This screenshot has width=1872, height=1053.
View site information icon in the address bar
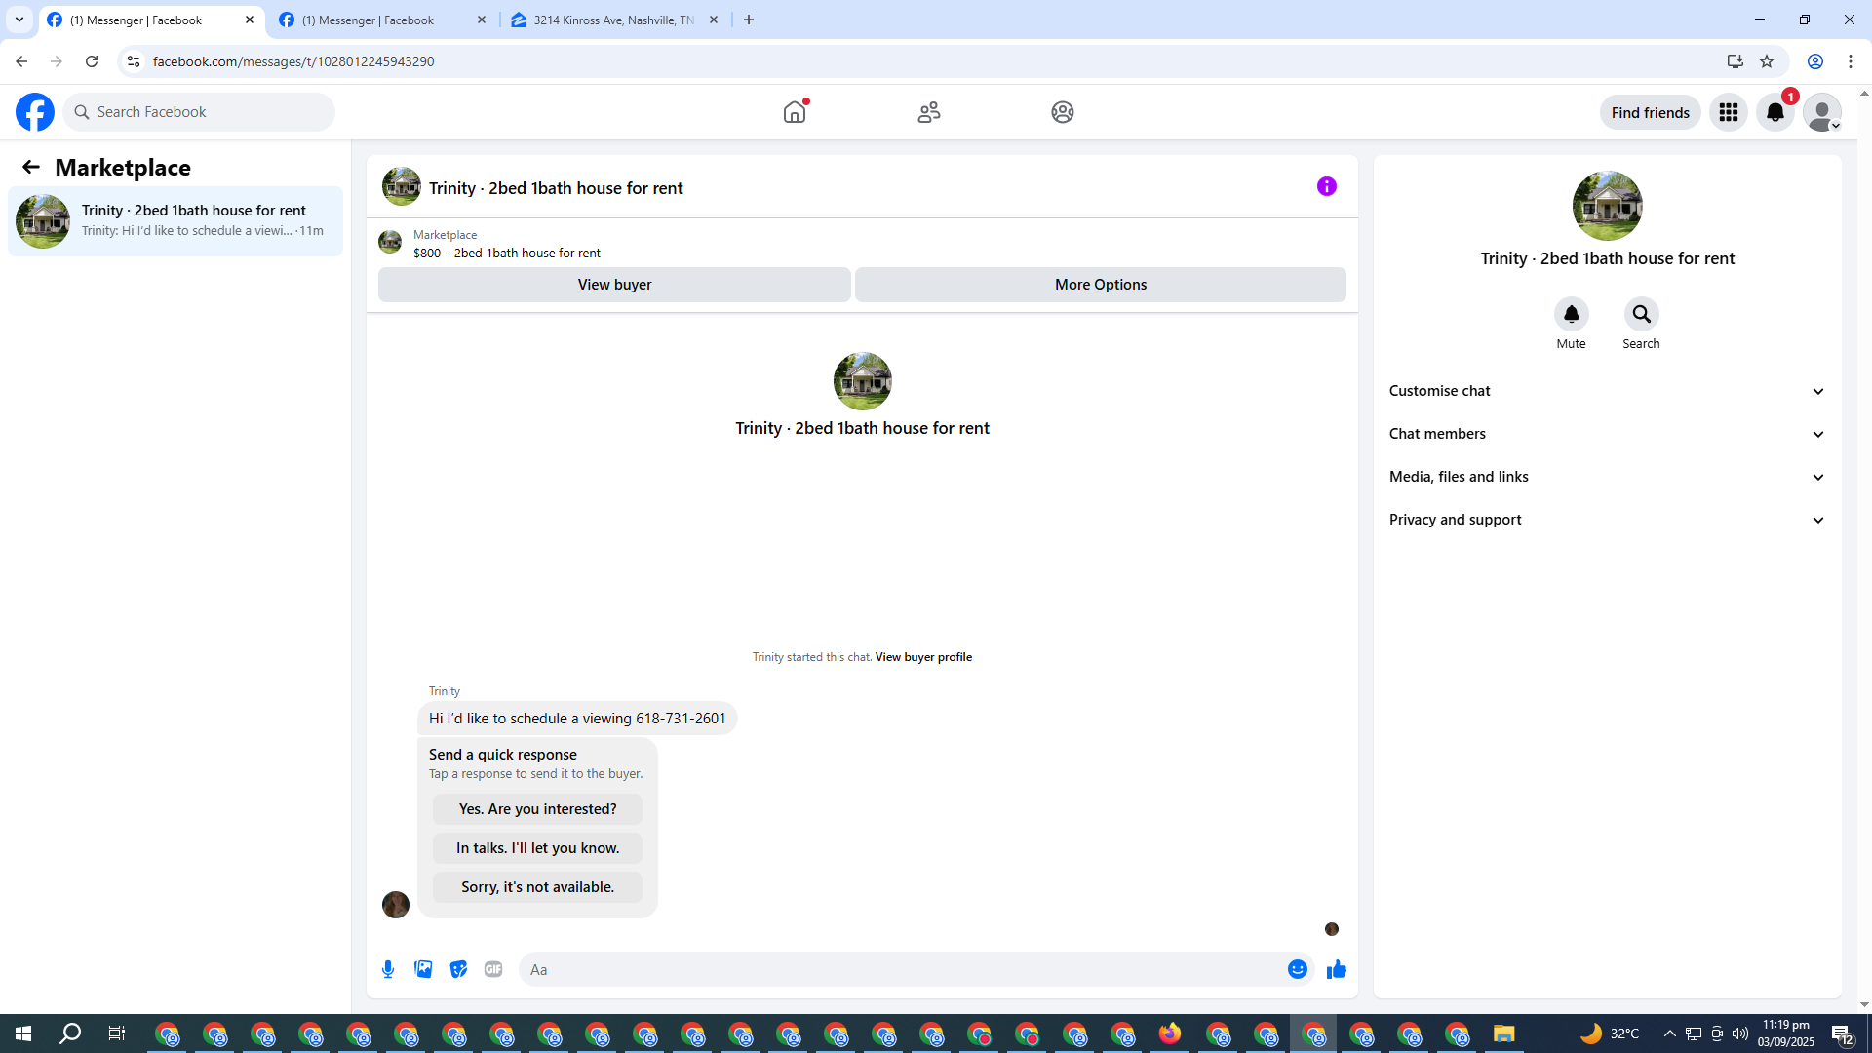point(134,61)
